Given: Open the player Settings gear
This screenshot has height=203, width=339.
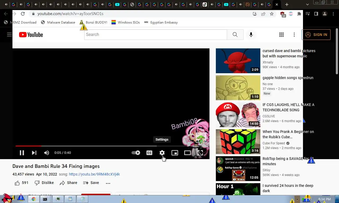Looking at the screenshot, I should (162, 153).
